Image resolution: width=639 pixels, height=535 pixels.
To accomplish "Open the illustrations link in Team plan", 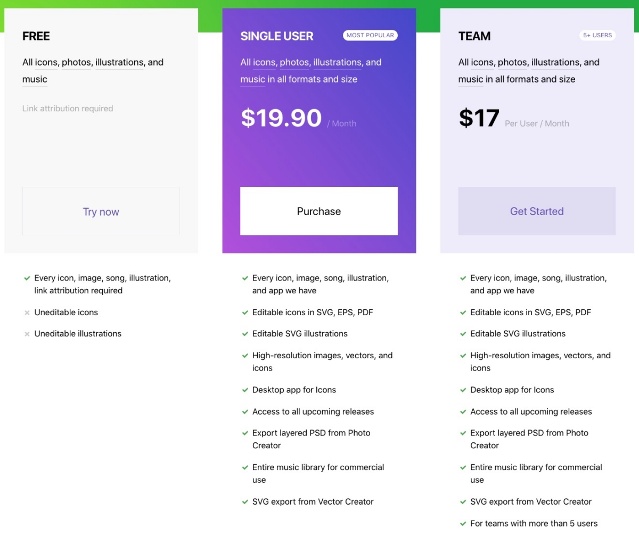I will pyautogui.click(x=555, y=62).
